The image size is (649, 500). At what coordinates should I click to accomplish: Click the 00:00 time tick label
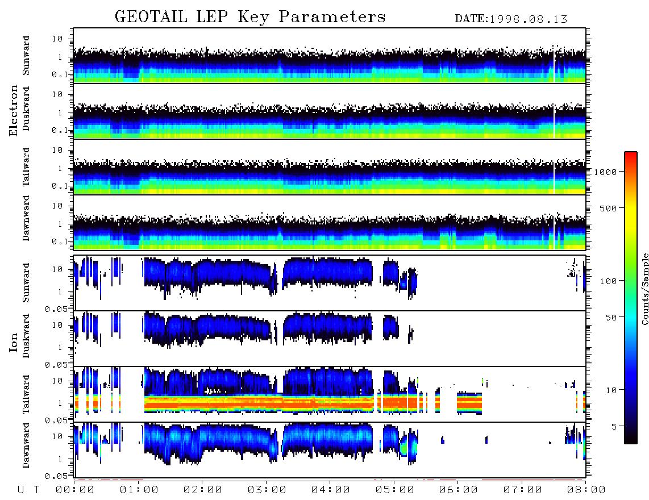pos(75,490)
